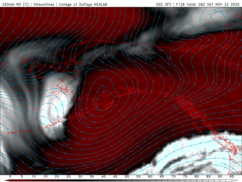Viewport: 242px width, 182px height.
Task: Click the colorbar label '65'
Action: pyautogui.click(x=162, y=177)
